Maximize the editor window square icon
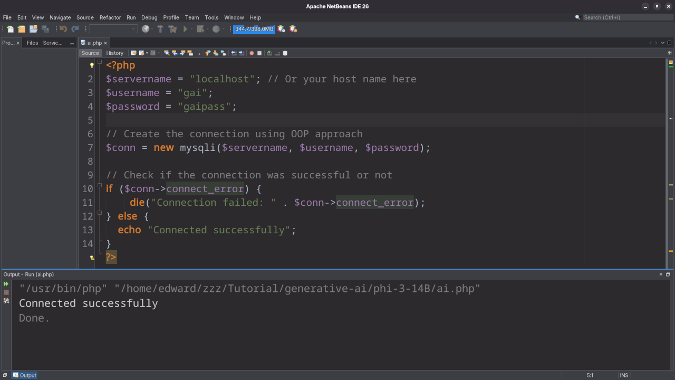 (x=670, y=43)
